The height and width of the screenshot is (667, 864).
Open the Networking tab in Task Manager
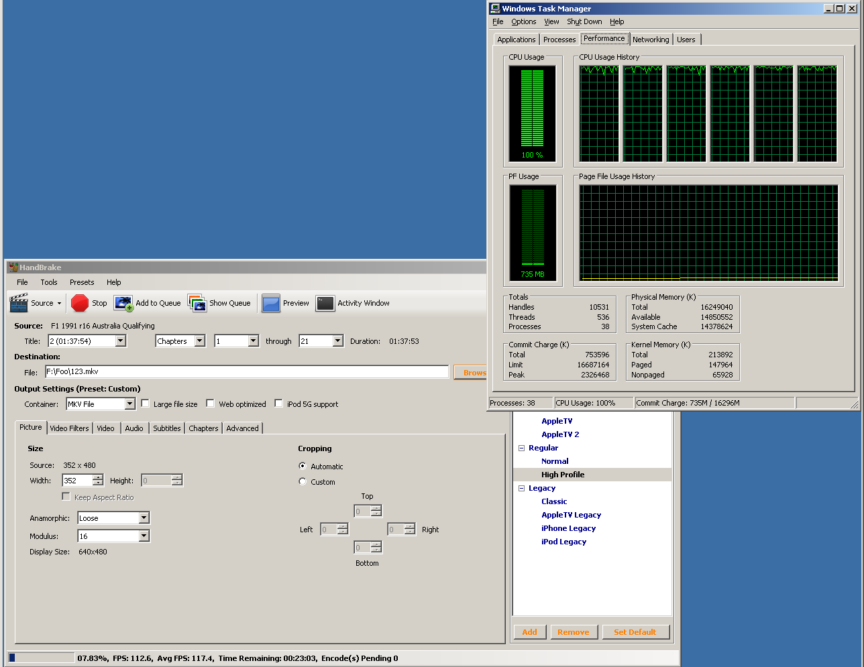click(x=650, y=40)
